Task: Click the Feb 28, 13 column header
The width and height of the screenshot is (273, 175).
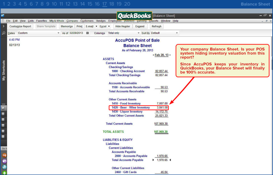Action: [x=162, y=55]
